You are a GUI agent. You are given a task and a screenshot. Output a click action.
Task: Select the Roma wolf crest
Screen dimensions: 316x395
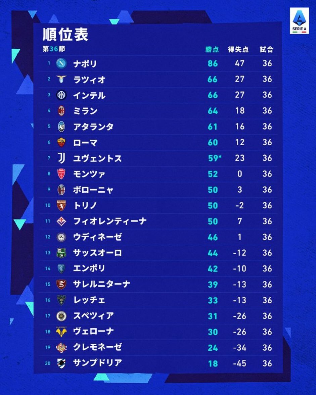coord(61,142)
